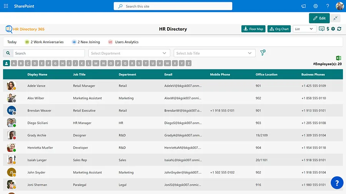This screenshot has width=346, height=194.
Task: Export employees with the Excel icon
Action: 338,58
